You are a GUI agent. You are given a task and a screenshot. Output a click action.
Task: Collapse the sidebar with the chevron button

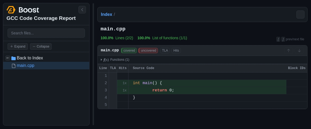(x=82, y=10)
